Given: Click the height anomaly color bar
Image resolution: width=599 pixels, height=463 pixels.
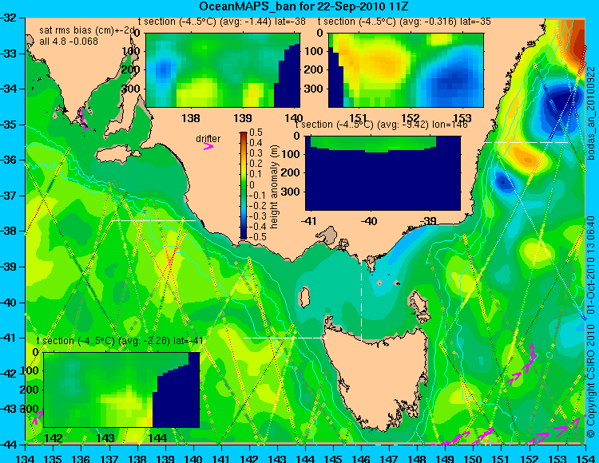Looking at the screenshot, I should pos(244,186).
